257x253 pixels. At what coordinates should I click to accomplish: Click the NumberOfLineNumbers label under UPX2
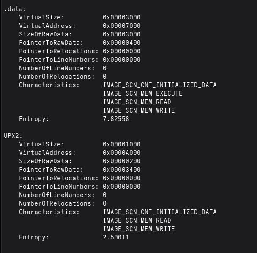[x=57, y=195]
